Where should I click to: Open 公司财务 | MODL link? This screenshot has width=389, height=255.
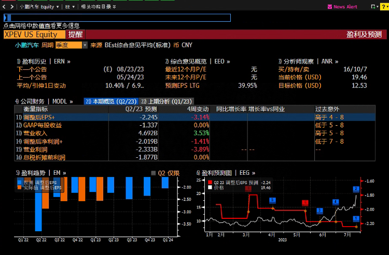[x=44, y=101]
